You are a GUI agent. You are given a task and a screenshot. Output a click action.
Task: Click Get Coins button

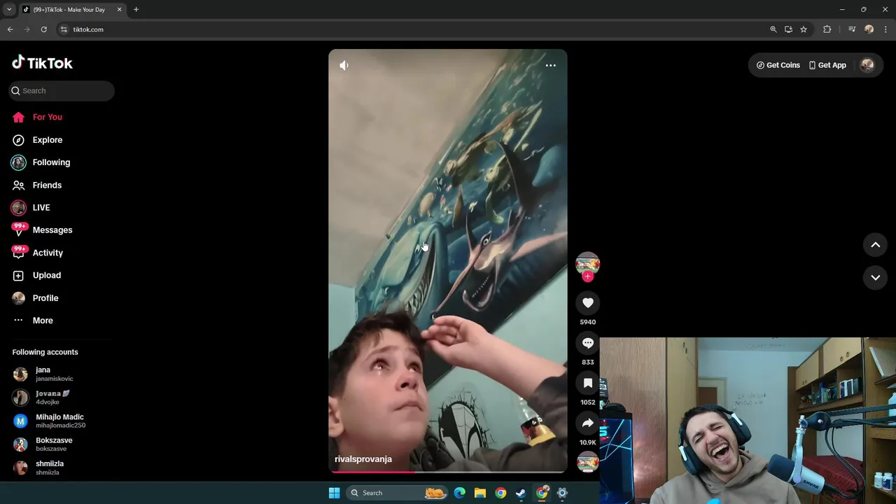click(778, 65)
